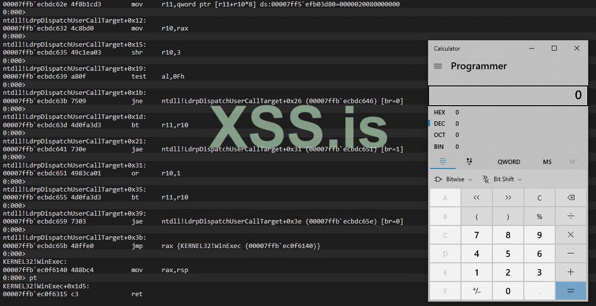Click digit 8 on keypad
This screenshot has width=596, height=306.
click(508, 235)
